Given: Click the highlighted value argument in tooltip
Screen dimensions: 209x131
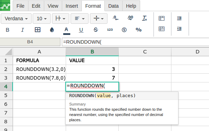Looking at the screenshot, I should point(104,96).
